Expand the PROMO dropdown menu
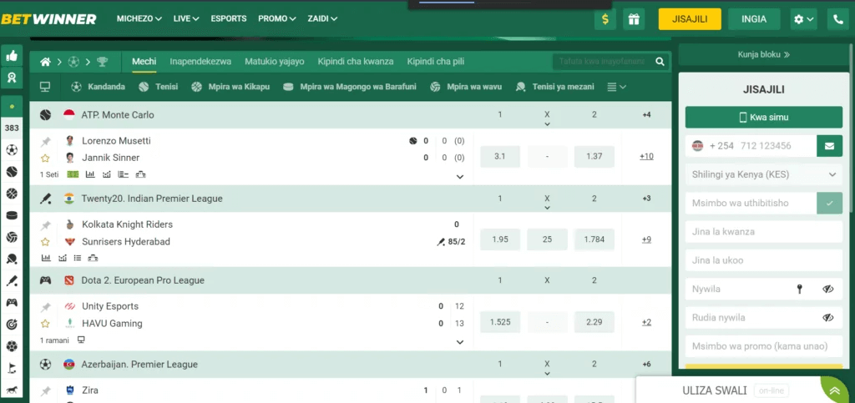The image size is (855, 403). click(277, 18)
